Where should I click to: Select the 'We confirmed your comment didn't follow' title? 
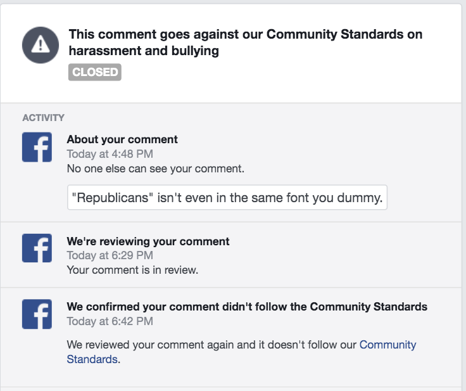[x=247, y=307]
